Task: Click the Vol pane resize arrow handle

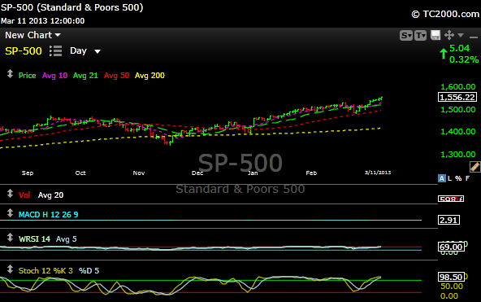Action: [x=10, y=194]
